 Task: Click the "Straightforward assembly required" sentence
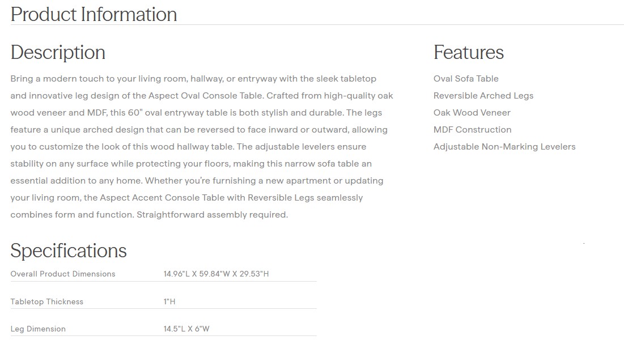212,215
